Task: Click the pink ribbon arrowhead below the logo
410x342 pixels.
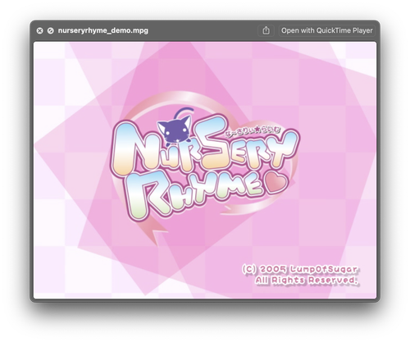Action: [153, 231]
